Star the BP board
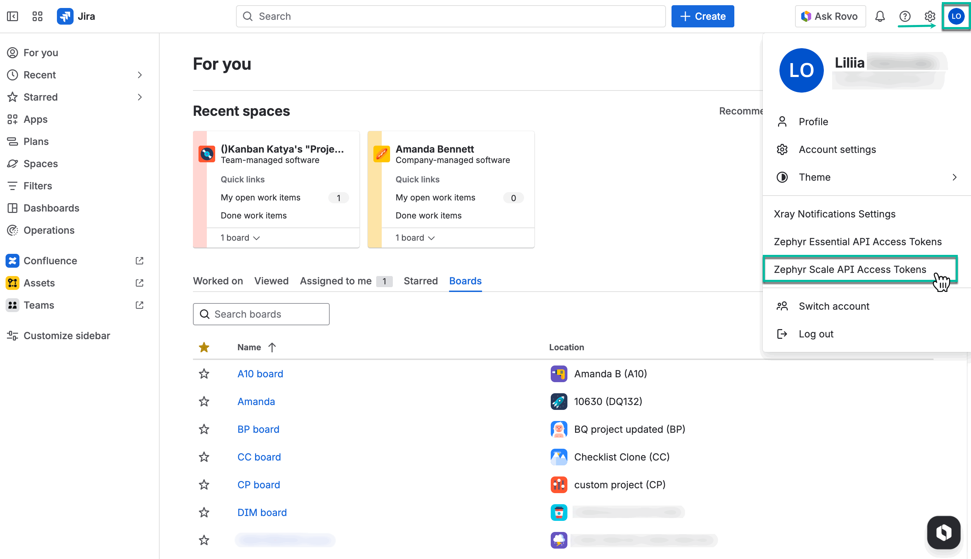Screen dimensions: 971x559 pyautogui.click(x=204, y=429)
